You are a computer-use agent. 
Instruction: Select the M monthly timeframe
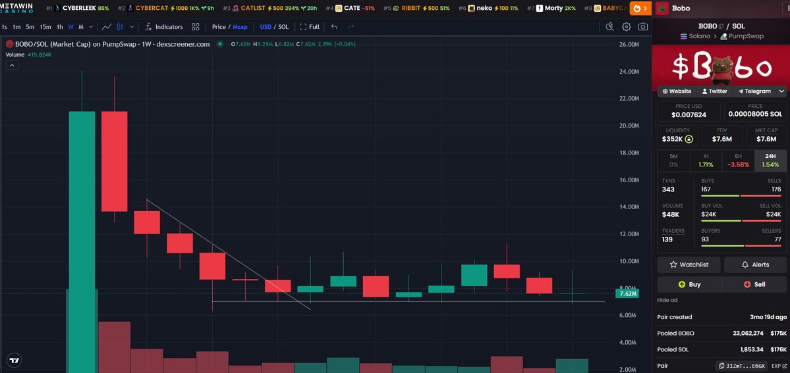pyautogui.click(x=80, y=27)
